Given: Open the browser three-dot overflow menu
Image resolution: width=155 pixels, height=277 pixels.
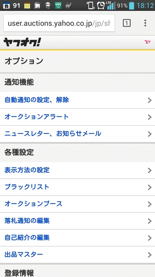Looking at the screenshot, I should click(145, 23).
